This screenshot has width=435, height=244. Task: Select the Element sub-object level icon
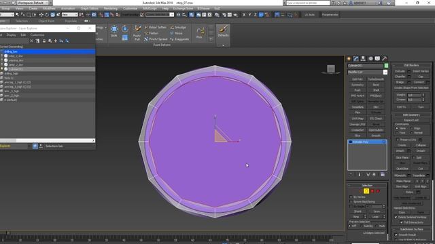click(378, 191)
